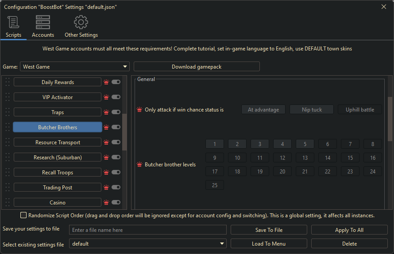Open the Scripts scroll icon tab
Image resolution: width=394 pixels, height=254 pixels.
(x=13, y=23)
